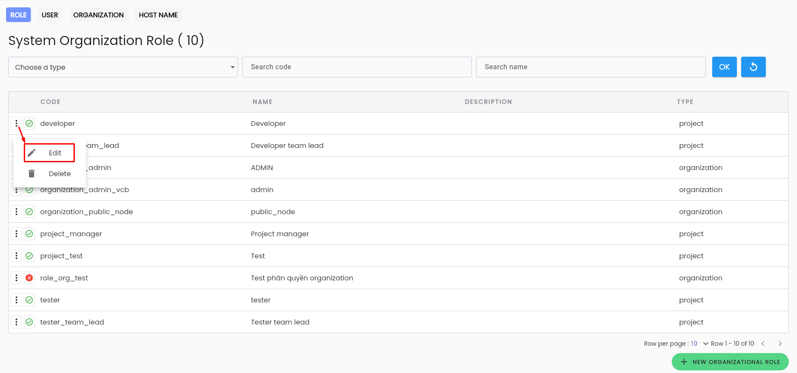Click the TYPE column header
Viewport: 797px width, 373px height.
(x=685, y=102)
